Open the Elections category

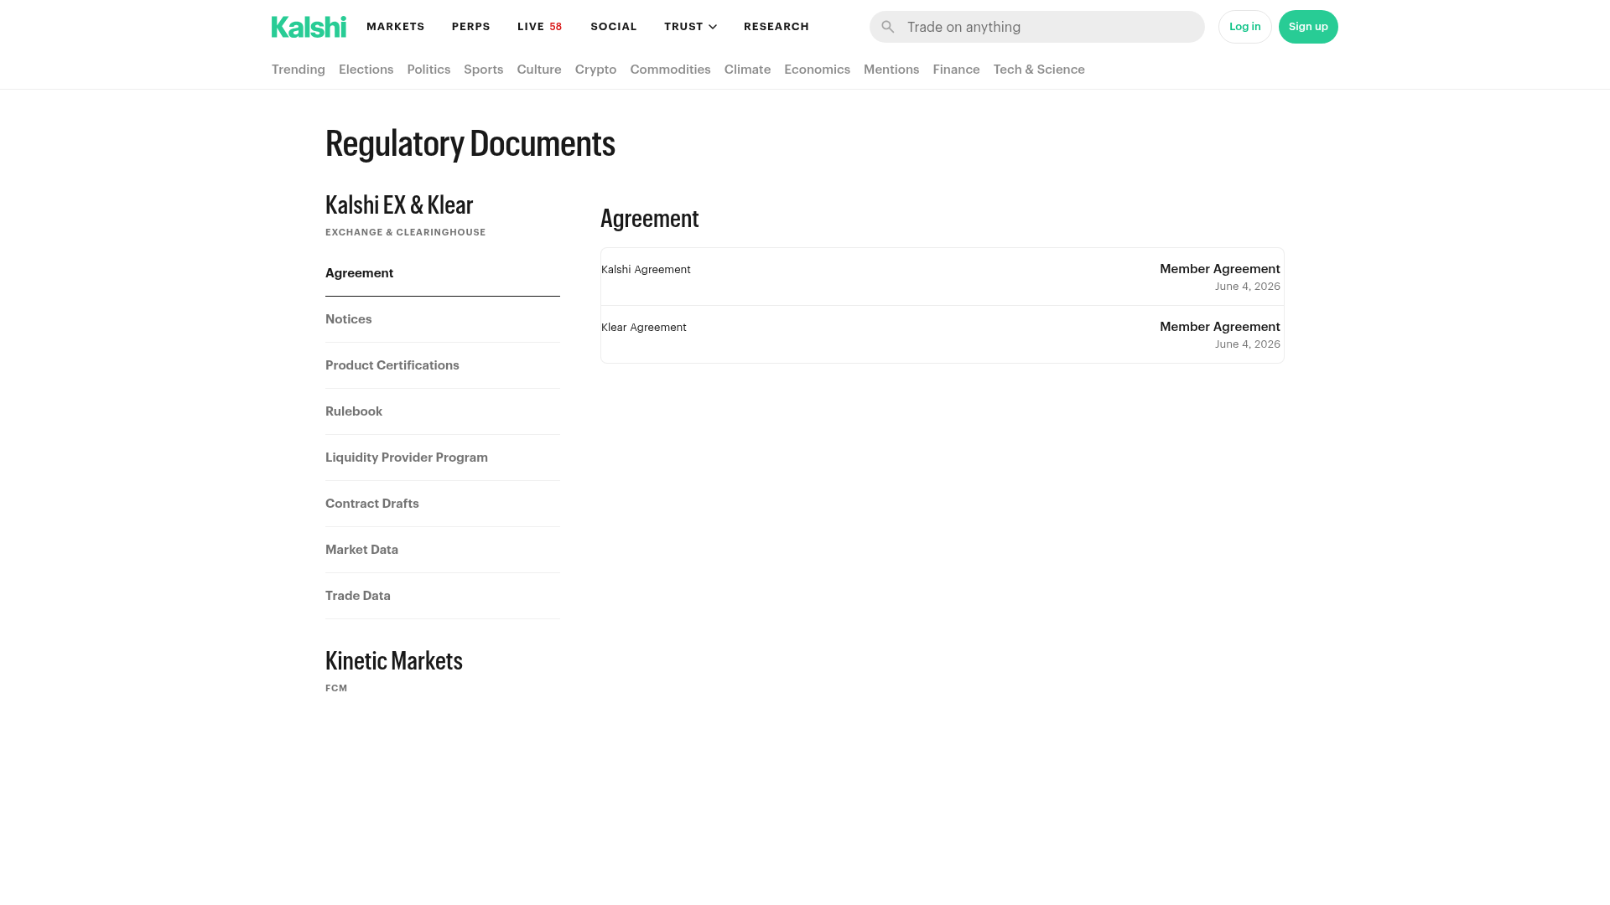tap(366, 70)
